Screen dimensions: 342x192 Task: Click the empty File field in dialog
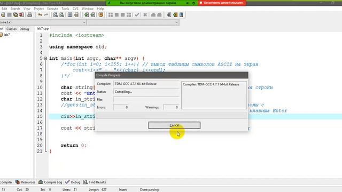click(146, 100)
